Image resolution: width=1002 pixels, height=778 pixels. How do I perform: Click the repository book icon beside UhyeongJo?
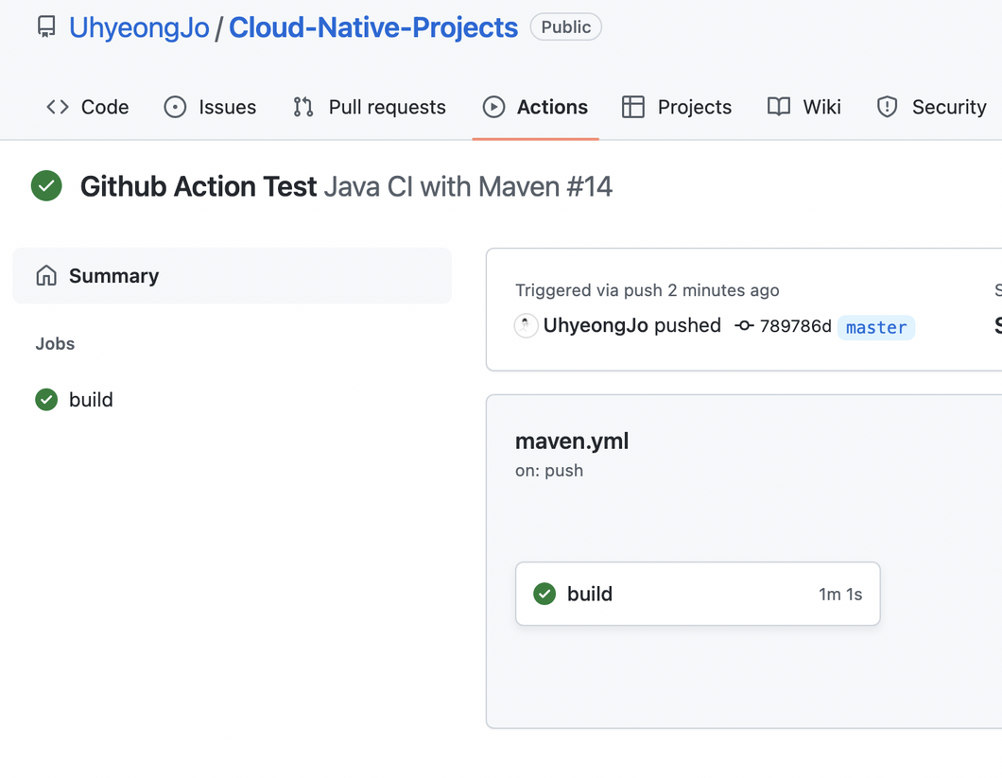tap(46, 26)
